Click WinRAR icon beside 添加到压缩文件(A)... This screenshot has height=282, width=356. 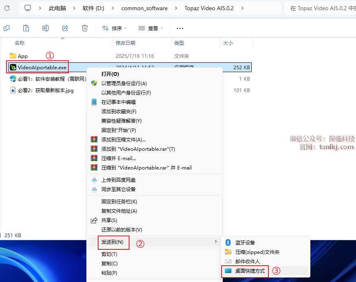pos(94,139)
